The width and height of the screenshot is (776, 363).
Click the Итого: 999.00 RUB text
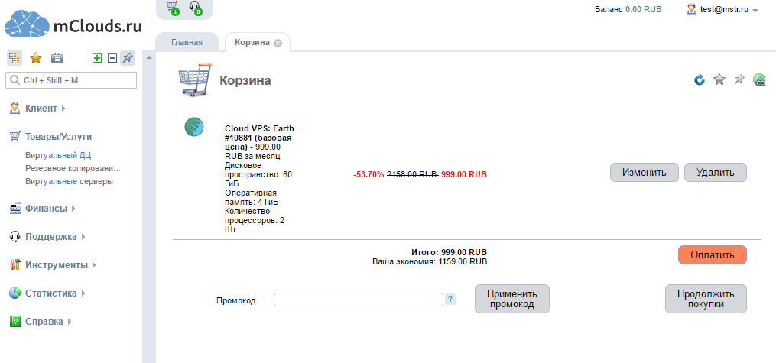pos(449,252)
